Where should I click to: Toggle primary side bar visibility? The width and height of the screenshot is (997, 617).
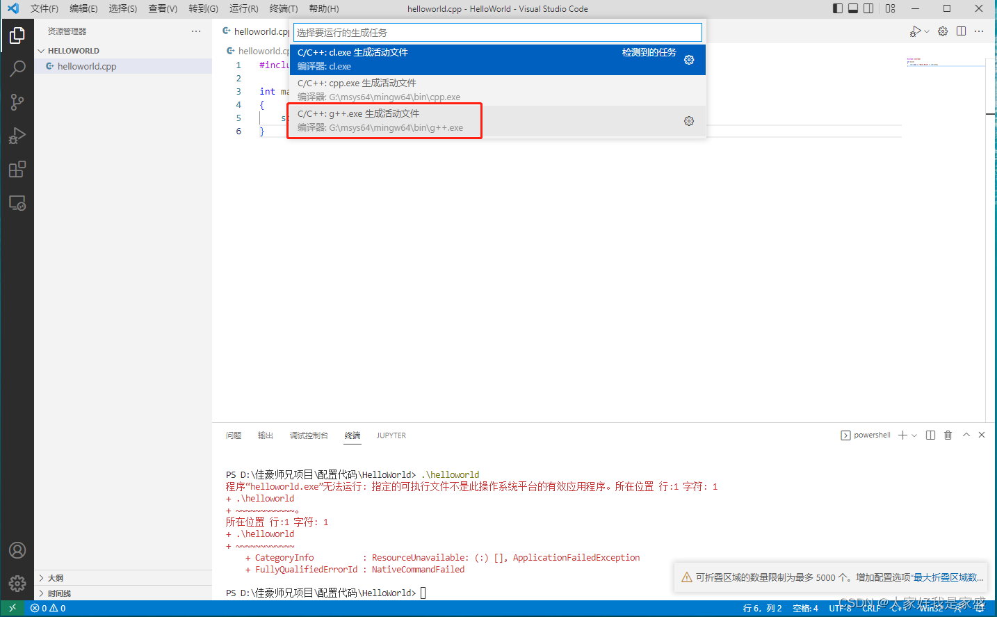(x=838, y=8)
